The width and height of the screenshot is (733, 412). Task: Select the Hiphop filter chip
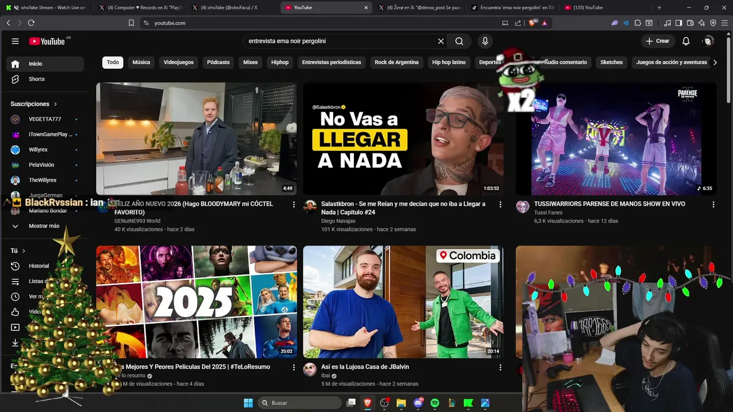[x=280, y=62]
